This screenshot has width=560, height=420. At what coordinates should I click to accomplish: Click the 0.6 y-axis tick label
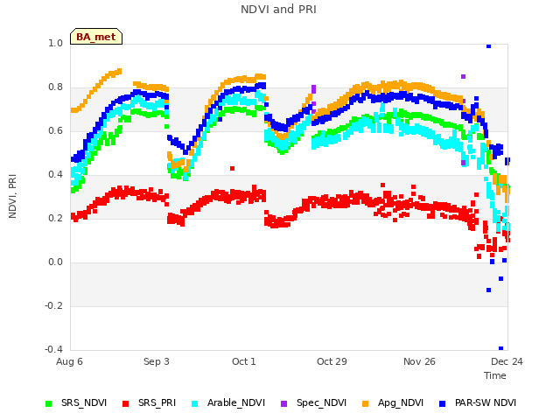tap(55, 130)
